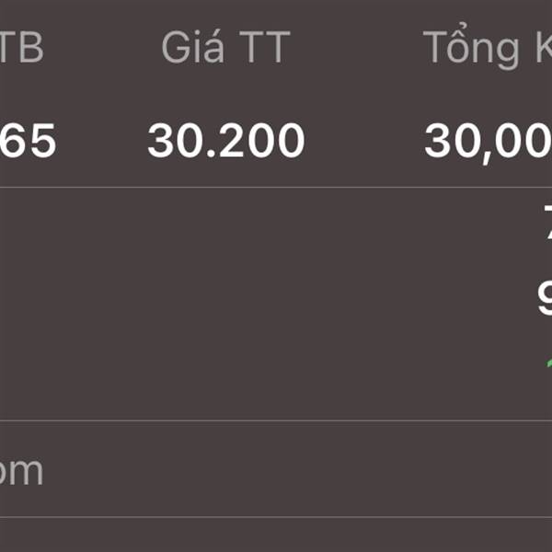Tap the 30,00 total volume value

click(x=488, y=143)
